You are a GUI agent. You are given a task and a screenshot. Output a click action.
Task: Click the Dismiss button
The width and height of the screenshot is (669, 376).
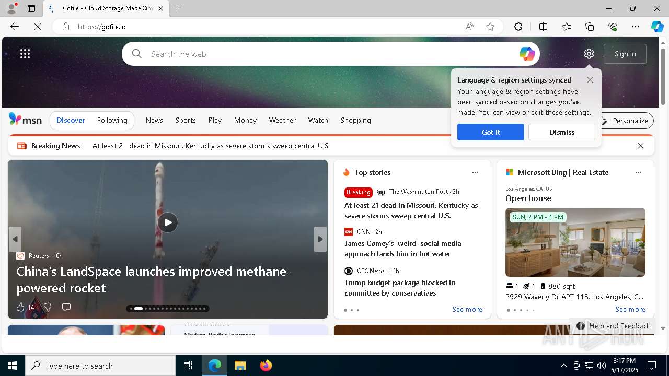pos(562,132)
